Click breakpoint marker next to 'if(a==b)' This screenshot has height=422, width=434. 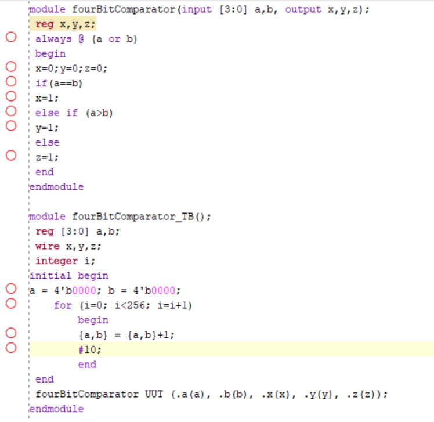point(10,82)
